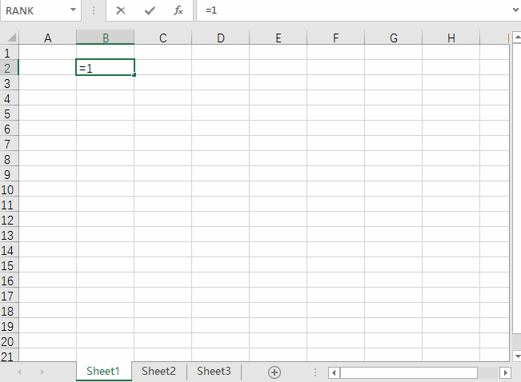
Task: Select row 5 header
Action: pos(10,113)
